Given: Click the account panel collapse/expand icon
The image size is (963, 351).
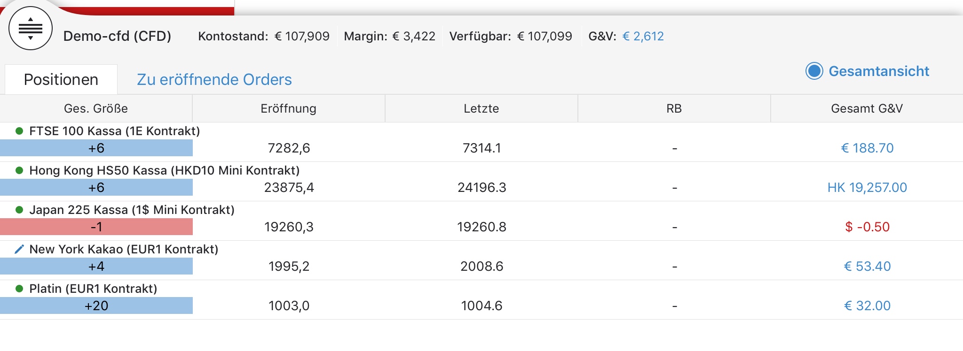Looking at the screenshot, I should pyautogui.click(x=31, y=29).
